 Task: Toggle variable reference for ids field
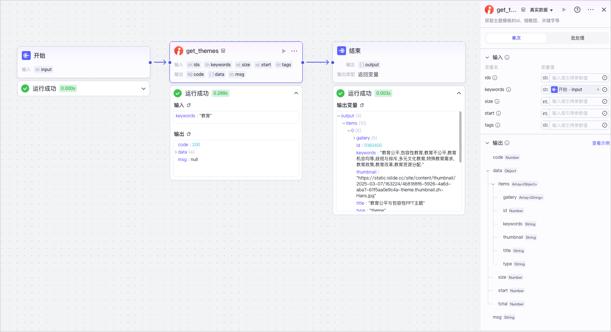(605, 78)
